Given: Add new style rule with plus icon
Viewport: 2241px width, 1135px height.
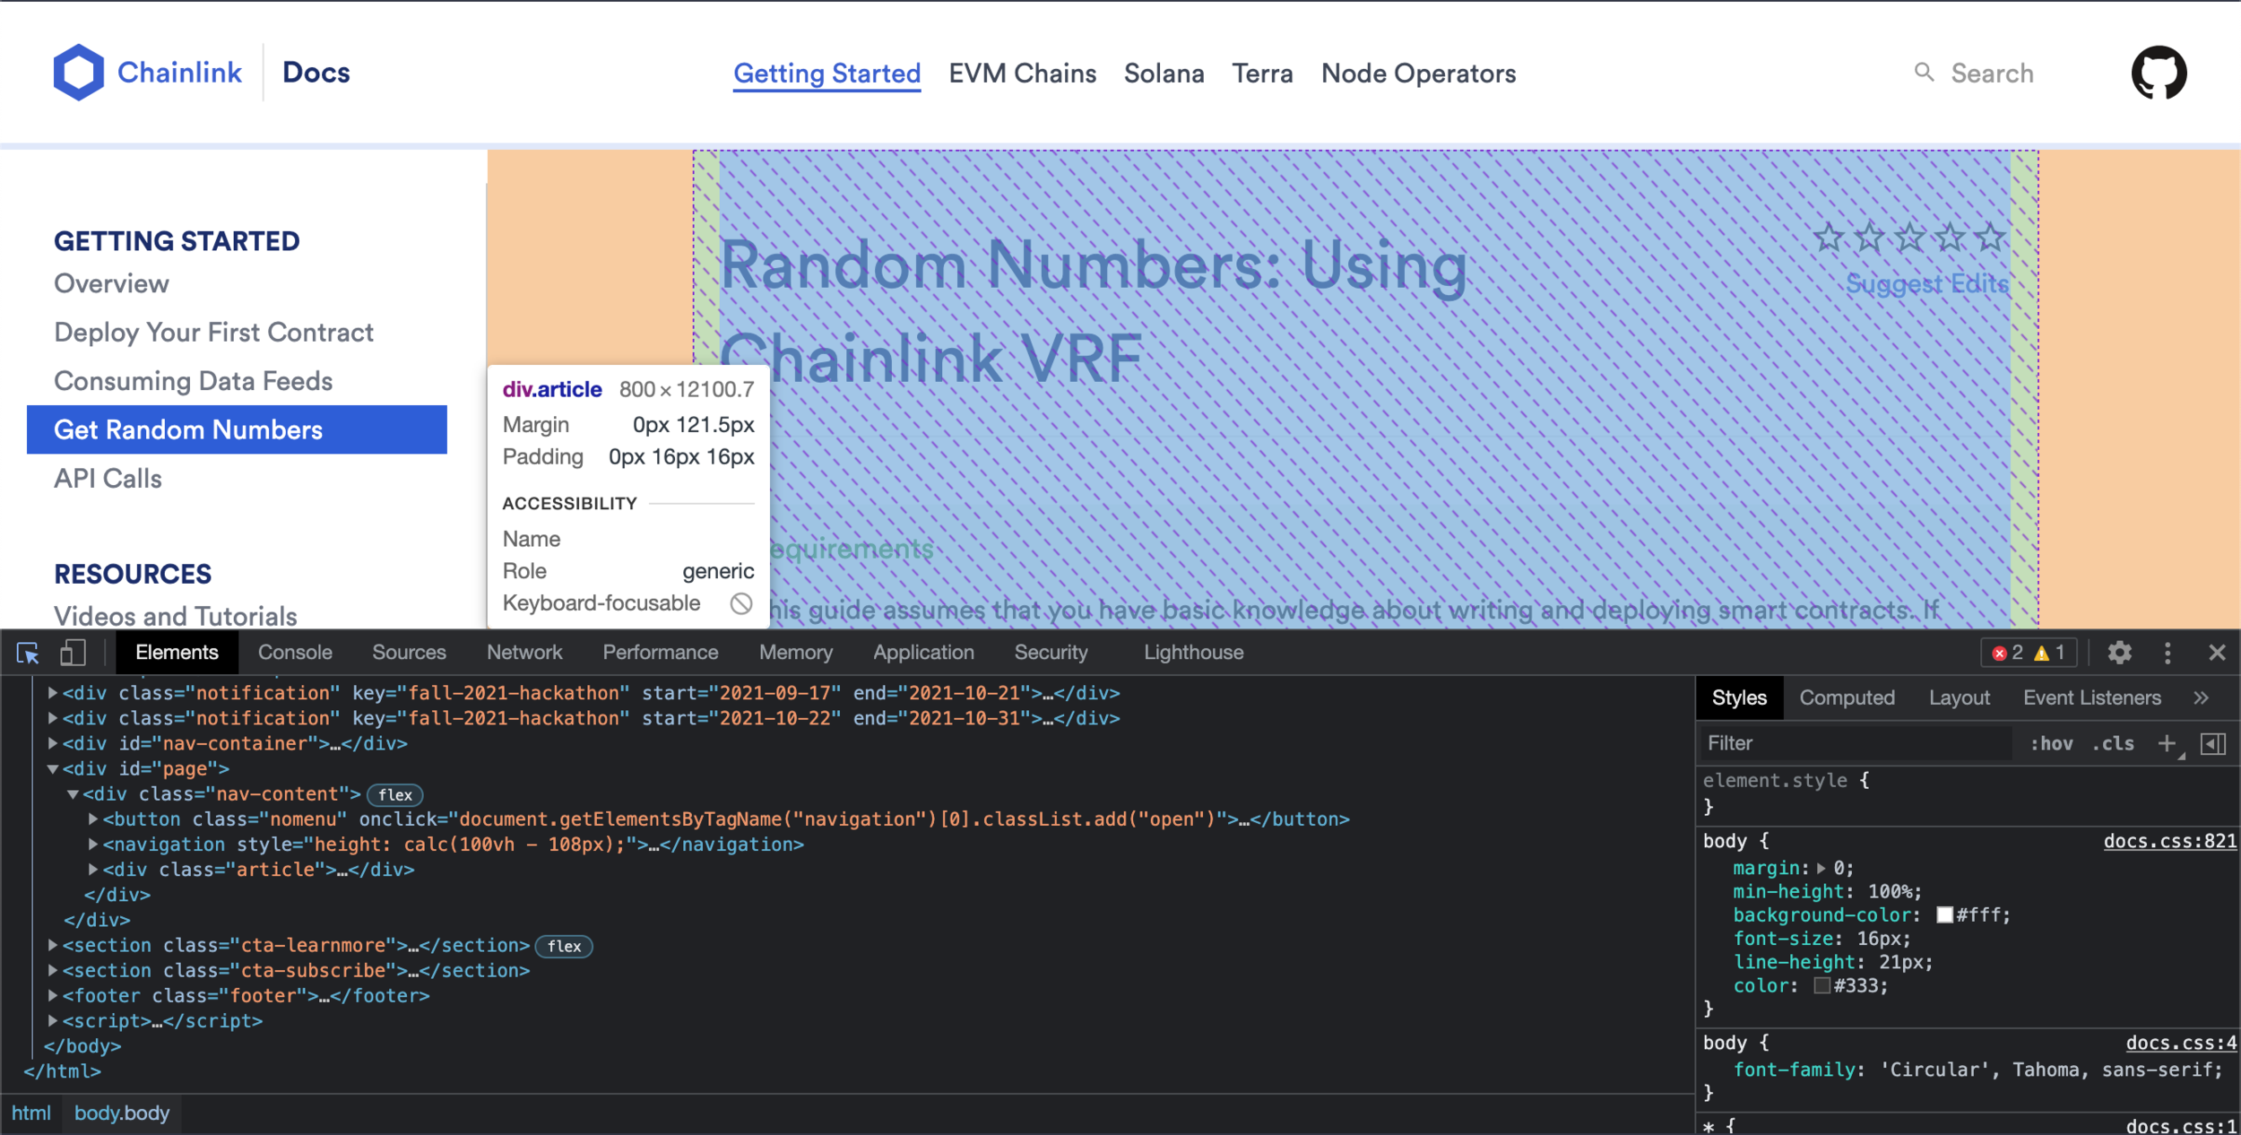Looking at the screenshot, I should point(2167,743).
